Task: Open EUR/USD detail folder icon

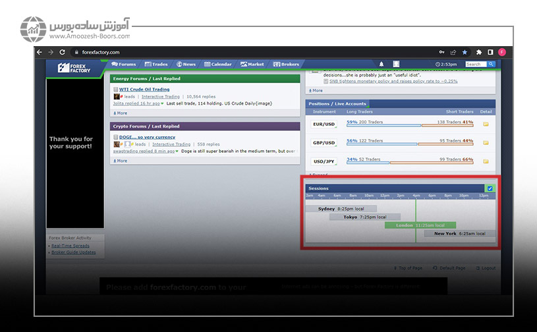Action: (486, 124)
